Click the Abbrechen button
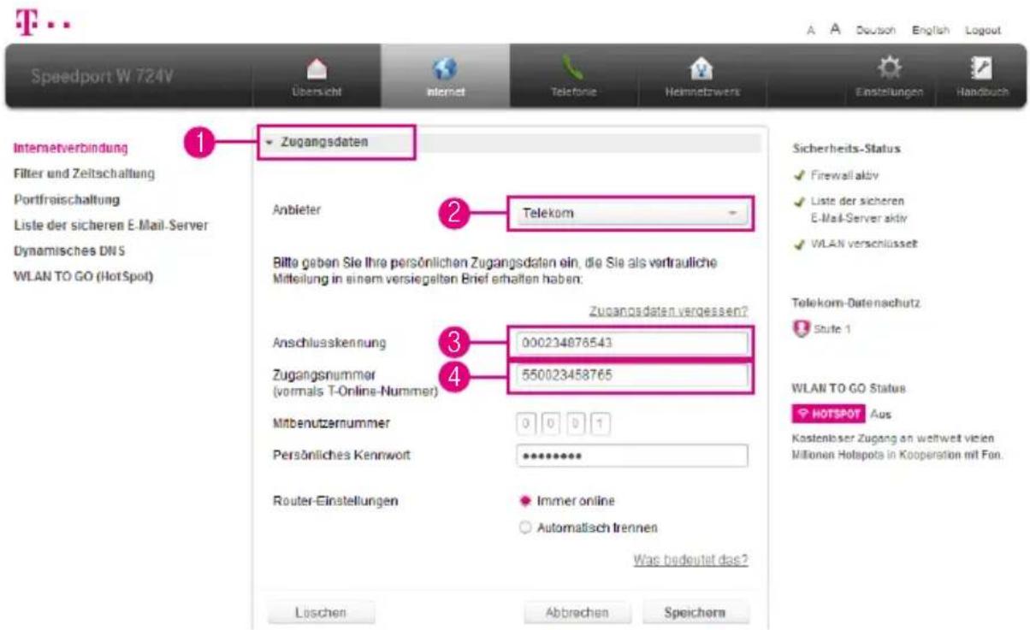The image size is (1030, 630). pyautogui.click(x=577, y=612)
